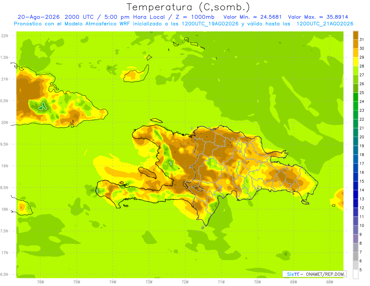The image size is (370, 286).
Task: Click the legend value '31'
Action: [362, 39]
